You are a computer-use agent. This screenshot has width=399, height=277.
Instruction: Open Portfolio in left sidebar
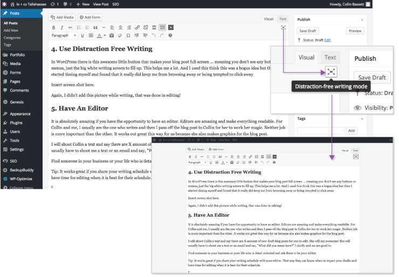point(17,55)
